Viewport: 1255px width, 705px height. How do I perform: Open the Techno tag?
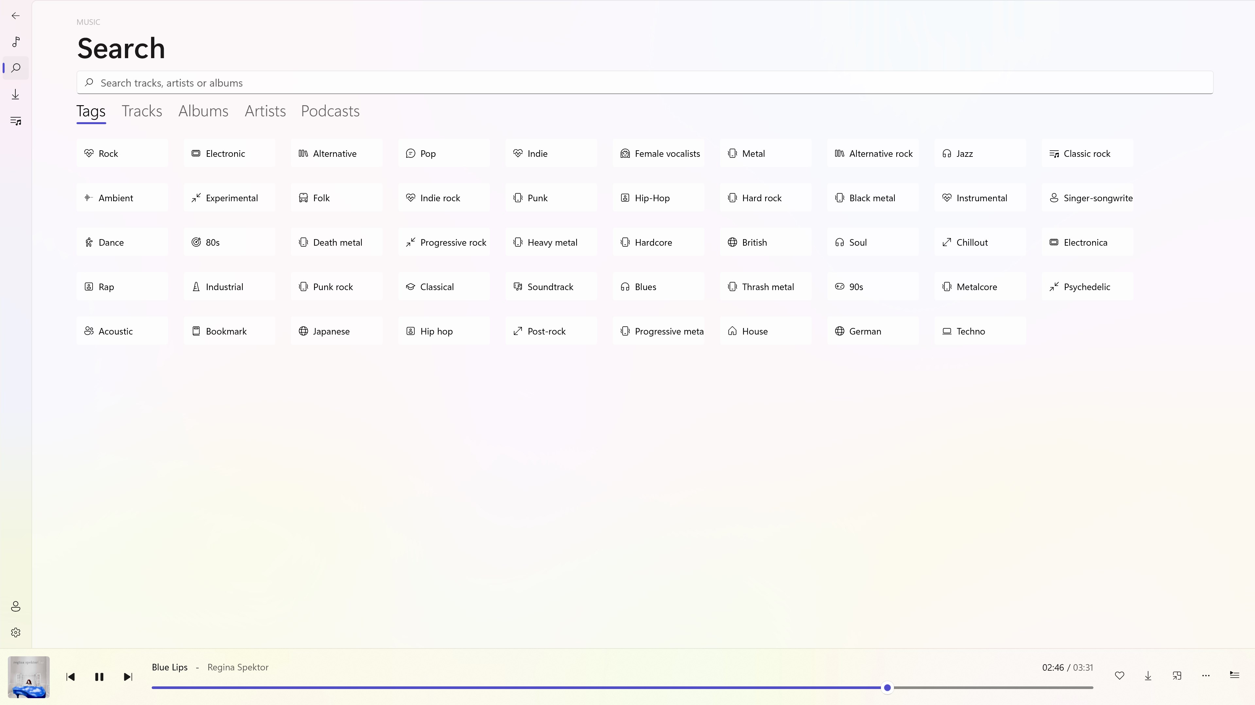[980, 331]
